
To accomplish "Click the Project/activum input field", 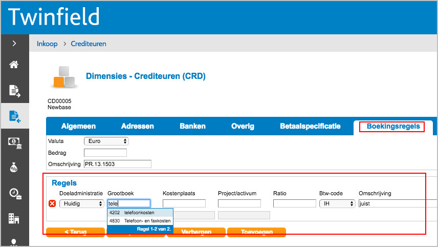I will coord(239,203).
